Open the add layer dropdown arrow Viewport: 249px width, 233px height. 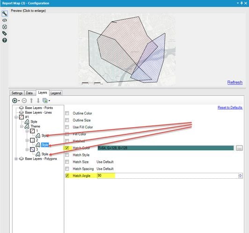(x=19, y=101)
